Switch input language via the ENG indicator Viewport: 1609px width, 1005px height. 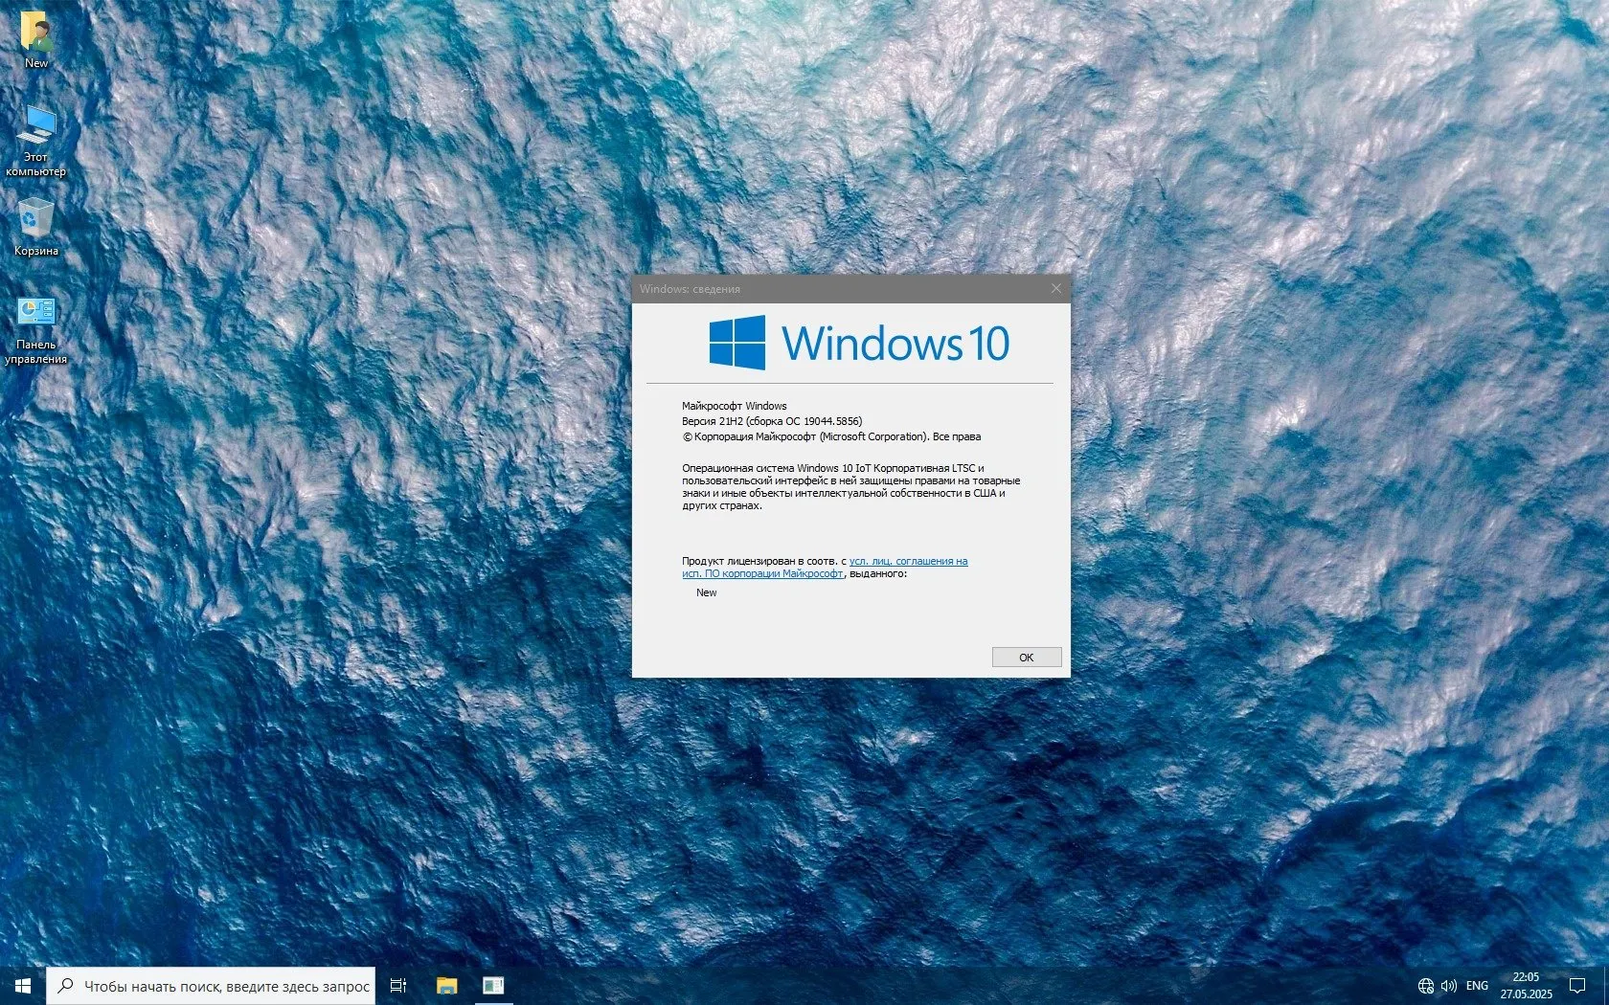[x=1476, y=985]
